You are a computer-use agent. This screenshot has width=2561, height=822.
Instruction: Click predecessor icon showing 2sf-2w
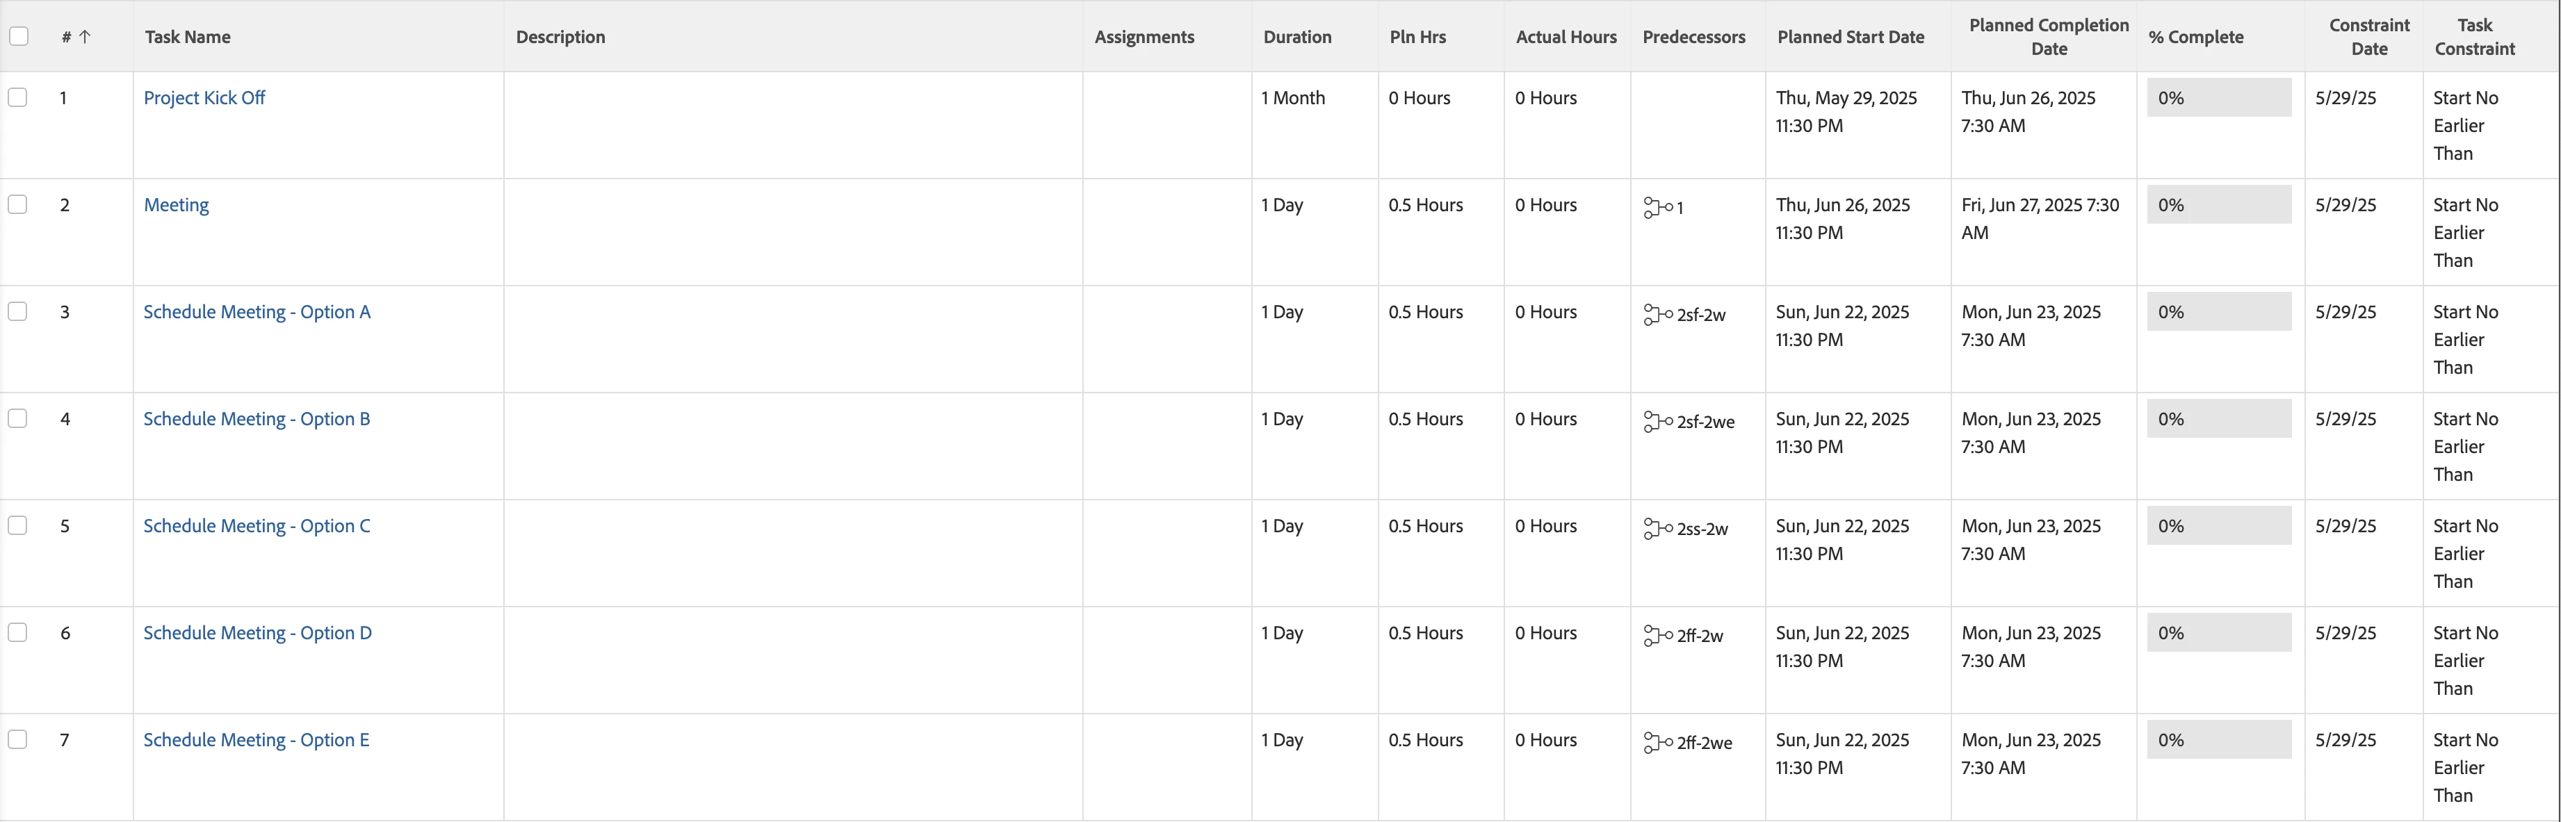[1657, 314]
